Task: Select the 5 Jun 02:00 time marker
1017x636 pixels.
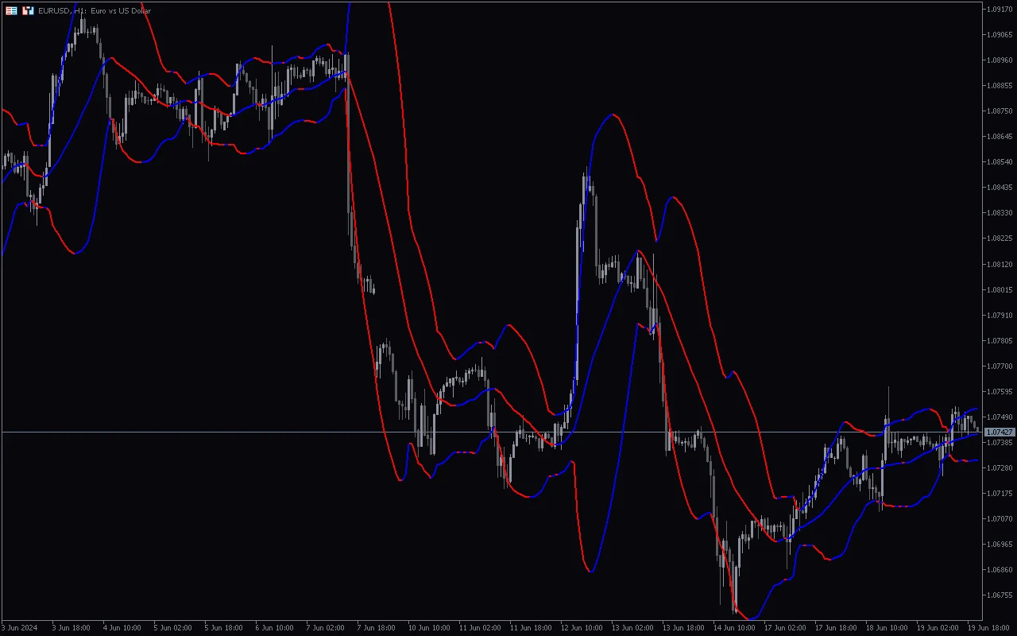Action: point(173,627)
